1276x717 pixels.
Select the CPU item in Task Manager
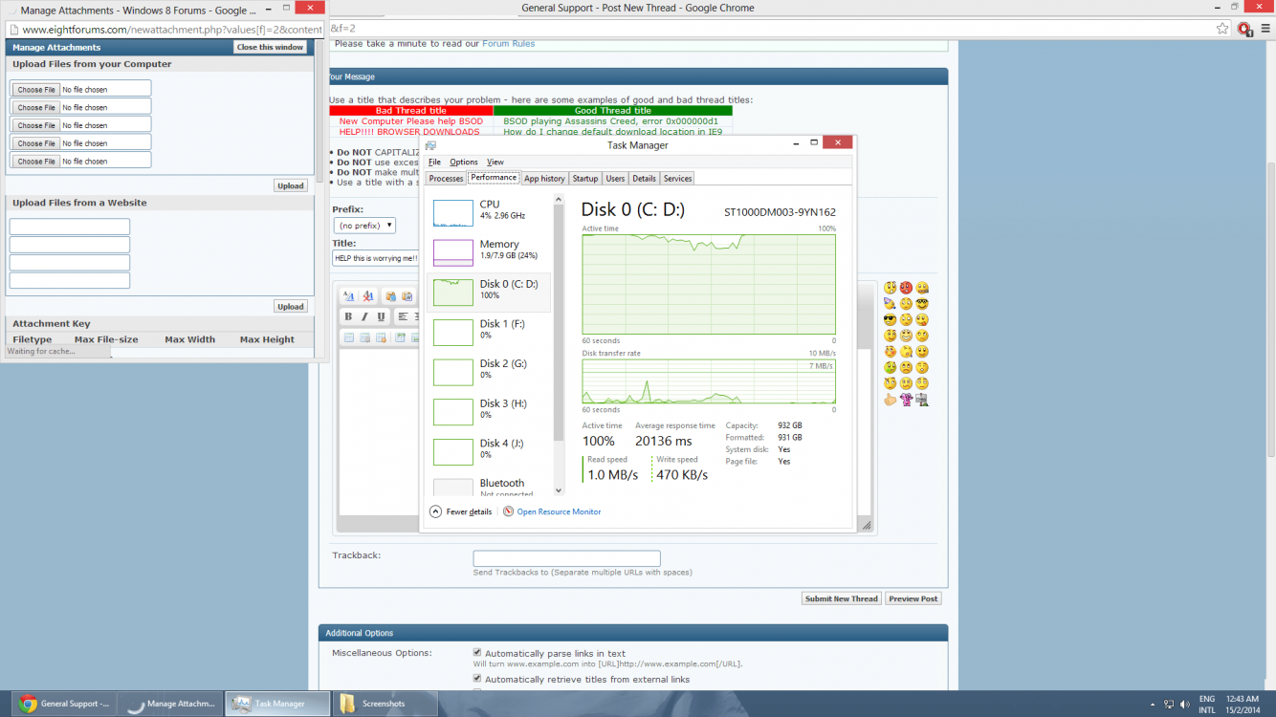[490, 210]
